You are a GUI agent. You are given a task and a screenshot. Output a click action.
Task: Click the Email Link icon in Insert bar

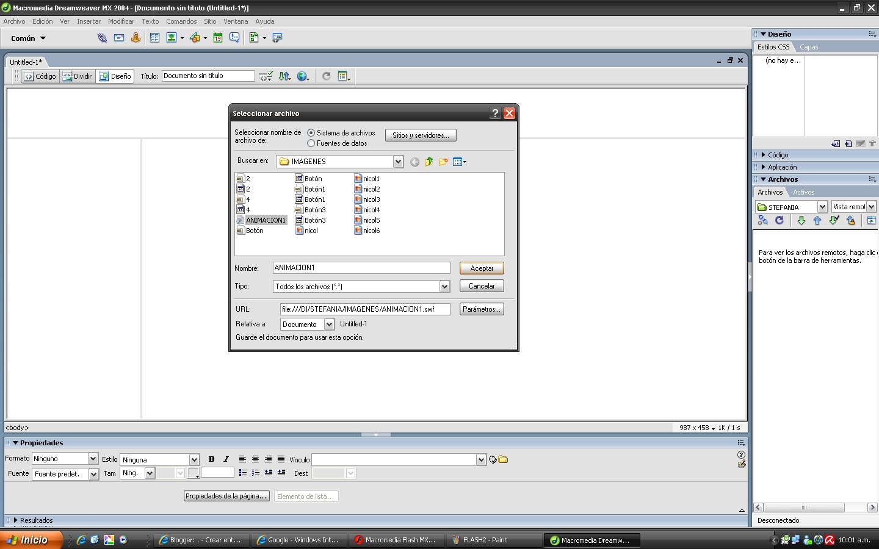pos(119,38)
